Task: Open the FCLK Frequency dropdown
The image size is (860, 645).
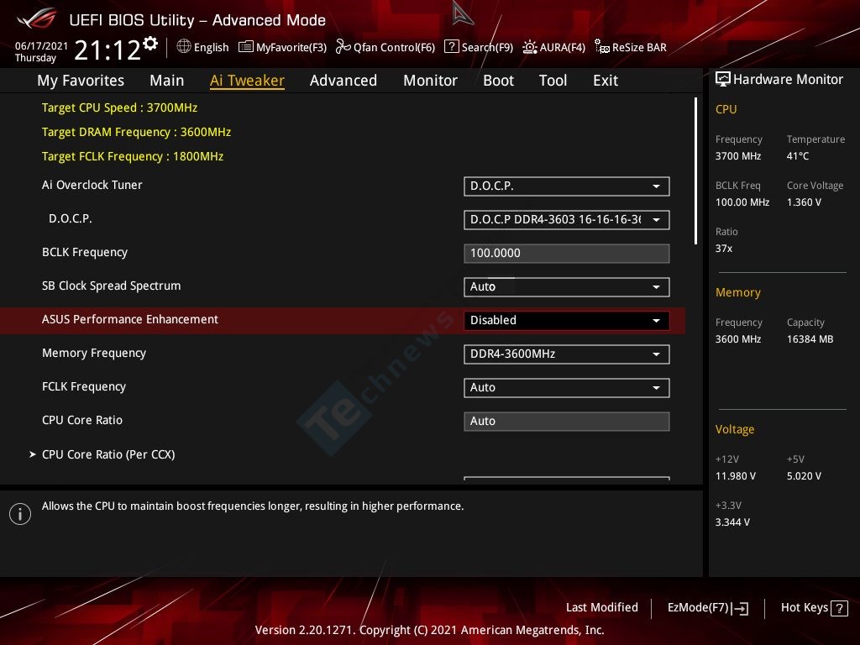Action: (567, 387)
